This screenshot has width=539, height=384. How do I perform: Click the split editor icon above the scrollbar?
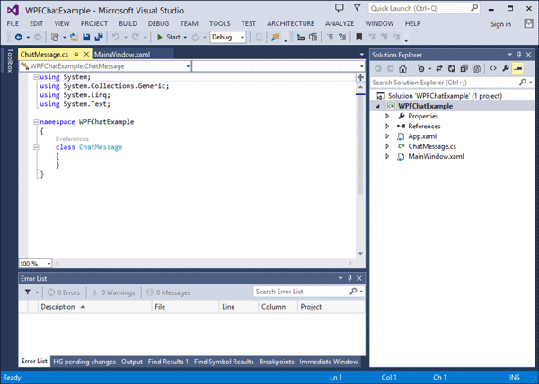(x=360, y=77)
